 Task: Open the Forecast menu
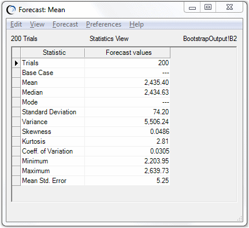coord(65,24)
